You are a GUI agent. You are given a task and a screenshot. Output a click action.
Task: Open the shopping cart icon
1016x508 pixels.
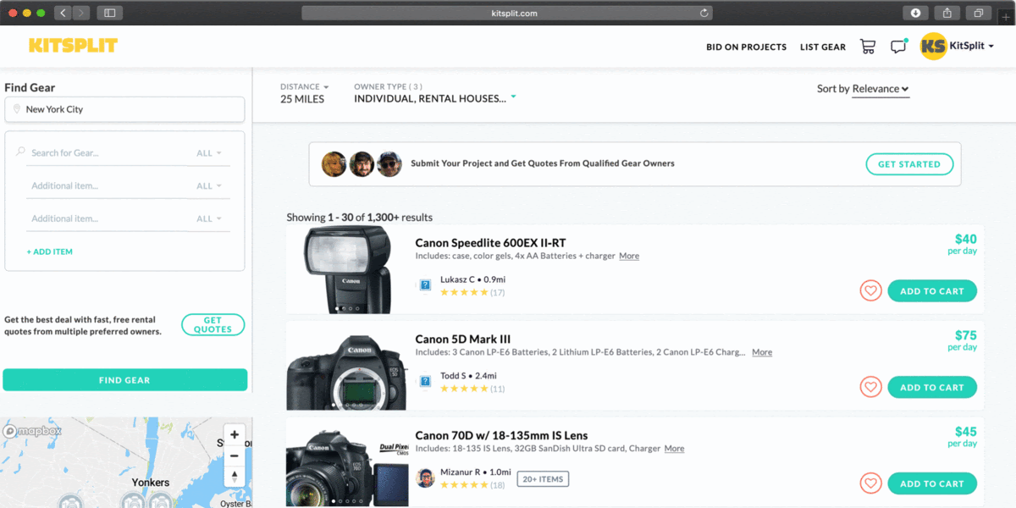point(867,47)
